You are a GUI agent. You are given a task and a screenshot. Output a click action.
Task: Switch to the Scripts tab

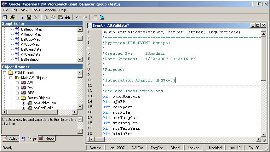coord(29,139)
